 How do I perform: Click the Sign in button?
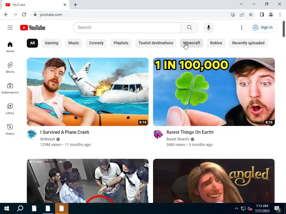point(263,28)
